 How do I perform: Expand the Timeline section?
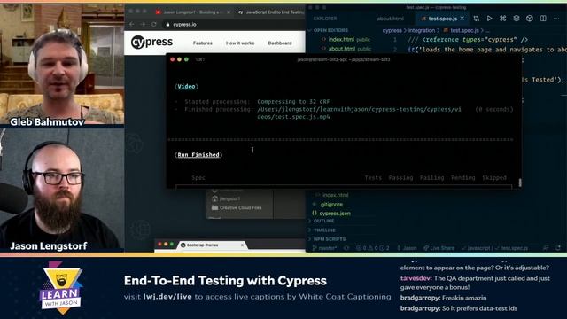pos(324,230)
